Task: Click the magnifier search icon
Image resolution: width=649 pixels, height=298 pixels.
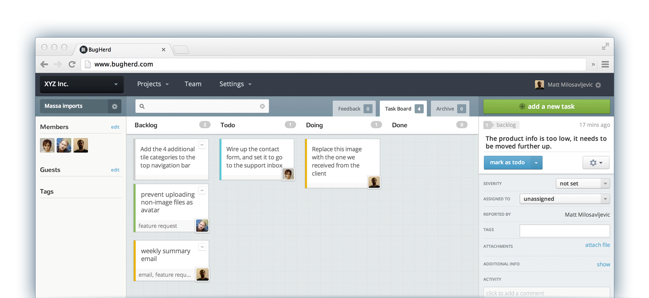Action: click(x=142, y=106)
